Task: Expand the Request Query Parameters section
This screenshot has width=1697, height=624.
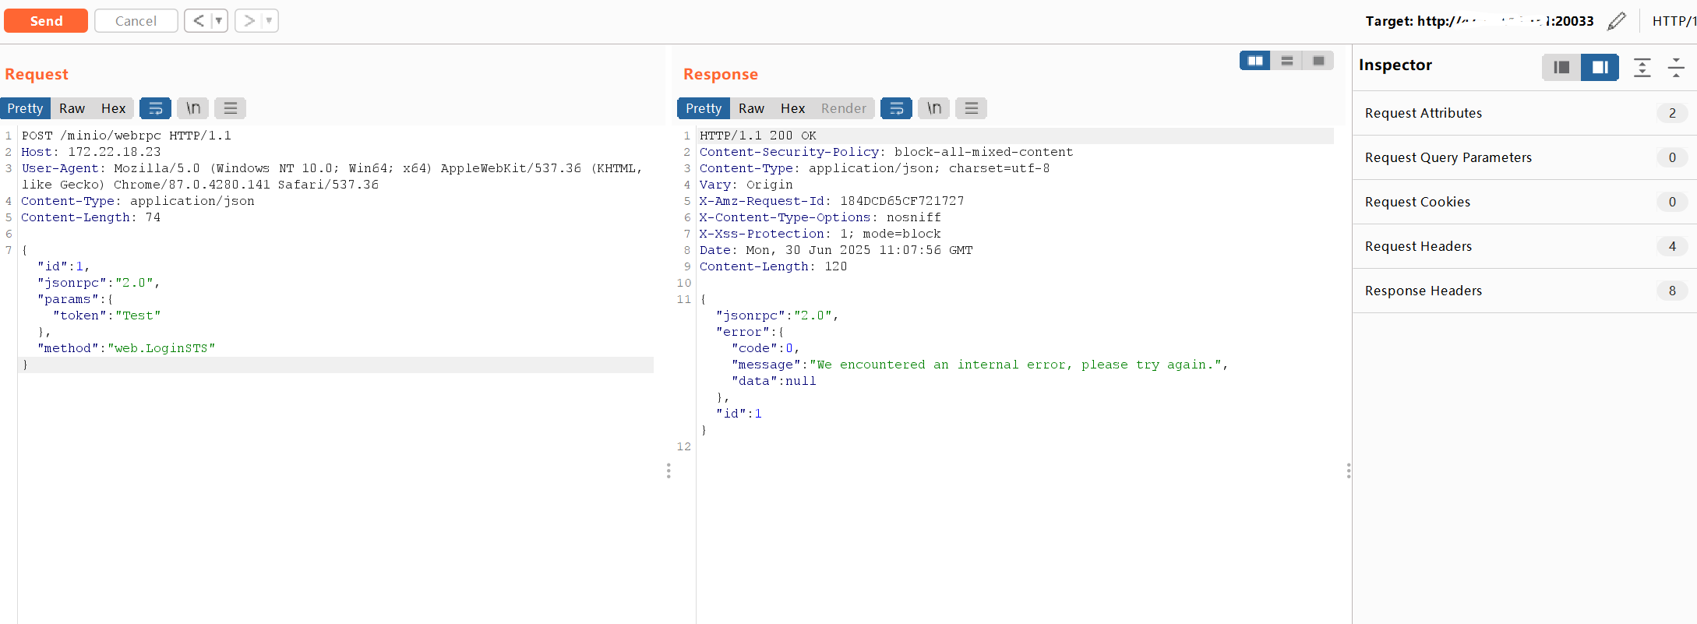Action: [x=1525, y=157]
